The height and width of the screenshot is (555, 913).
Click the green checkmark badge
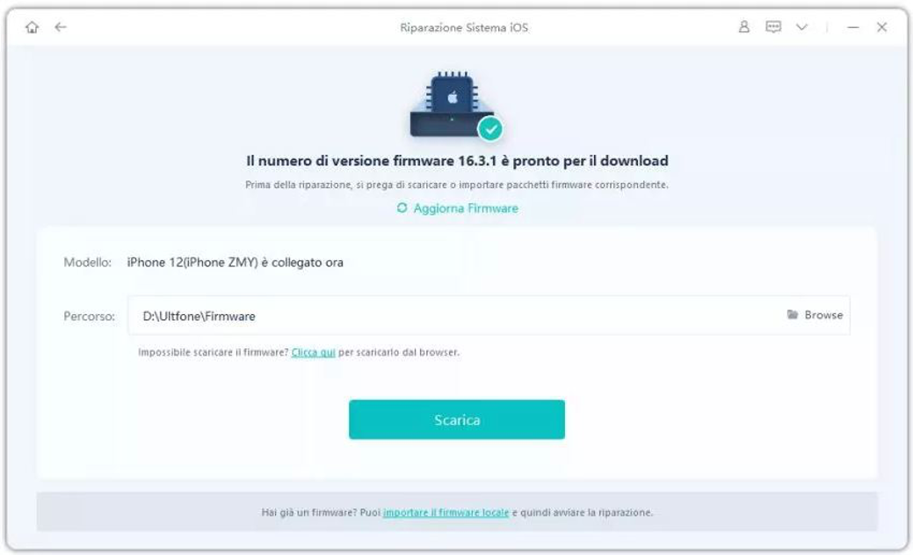coord(491,128)
